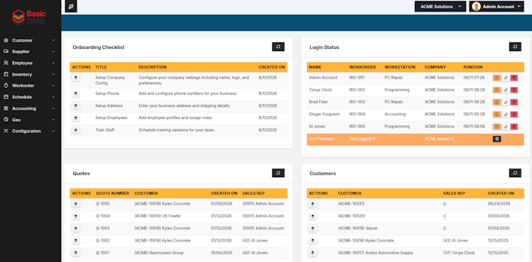Viewport: 532px width, 262px height.
Task: Open actions for quote Q-1002
Action: click(76, 241)
